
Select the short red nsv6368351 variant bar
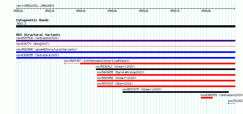pos(207,98)
